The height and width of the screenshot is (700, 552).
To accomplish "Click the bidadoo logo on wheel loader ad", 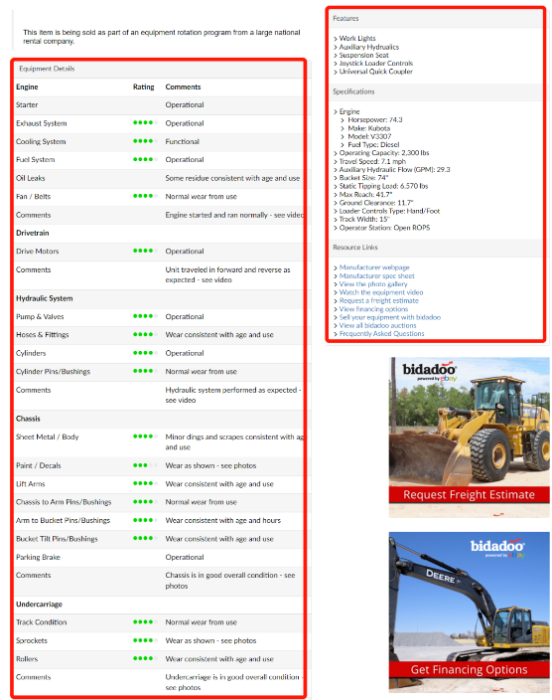I will pyautogui.click(x=429, y=371).
